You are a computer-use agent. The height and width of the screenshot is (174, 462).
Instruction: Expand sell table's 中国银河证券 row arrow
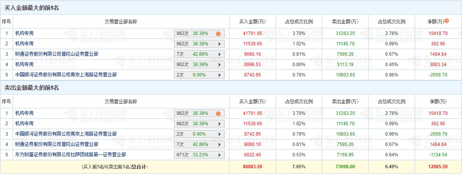click(219, 134)
